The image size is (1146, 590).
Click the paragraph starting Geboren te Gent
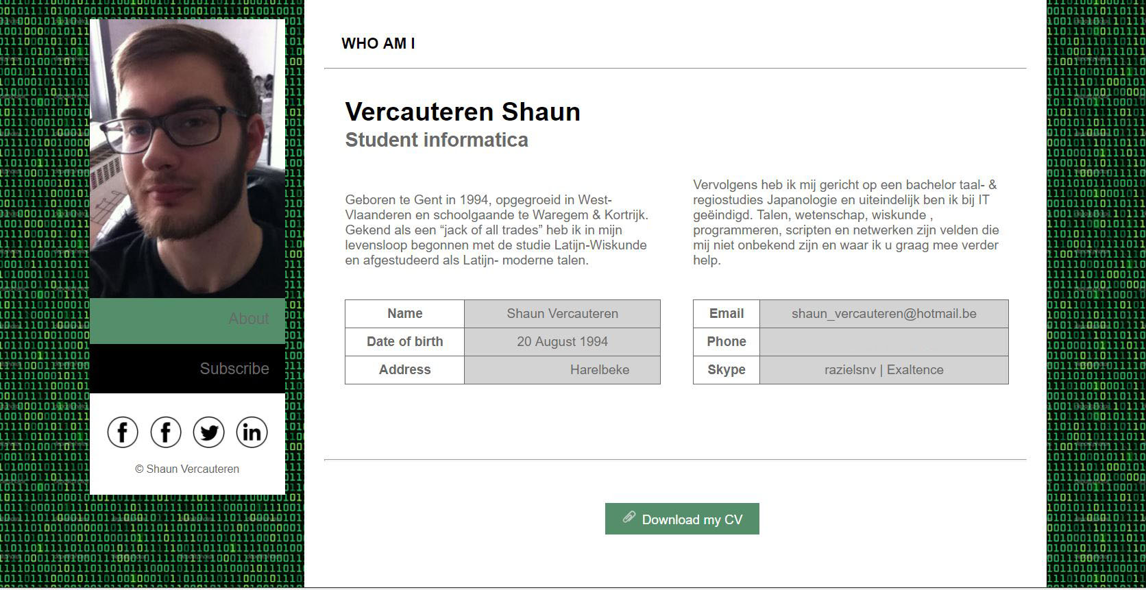click(497, 230)
